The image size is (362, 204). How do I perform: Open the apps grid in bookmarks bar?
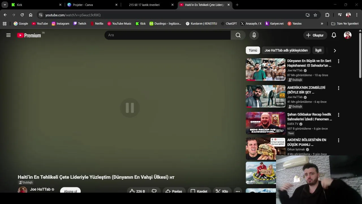5,24
